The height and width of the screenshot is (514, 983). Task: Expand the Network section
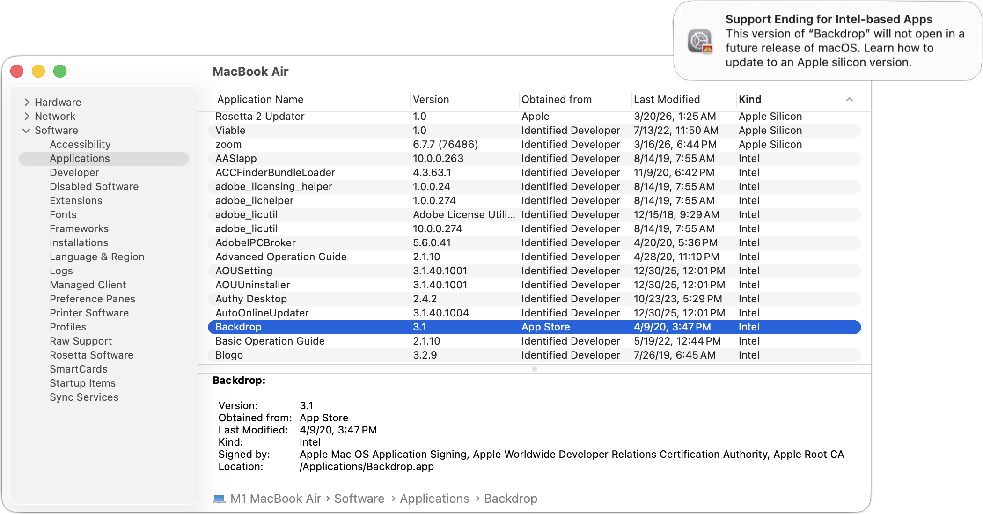coord(27,116)
